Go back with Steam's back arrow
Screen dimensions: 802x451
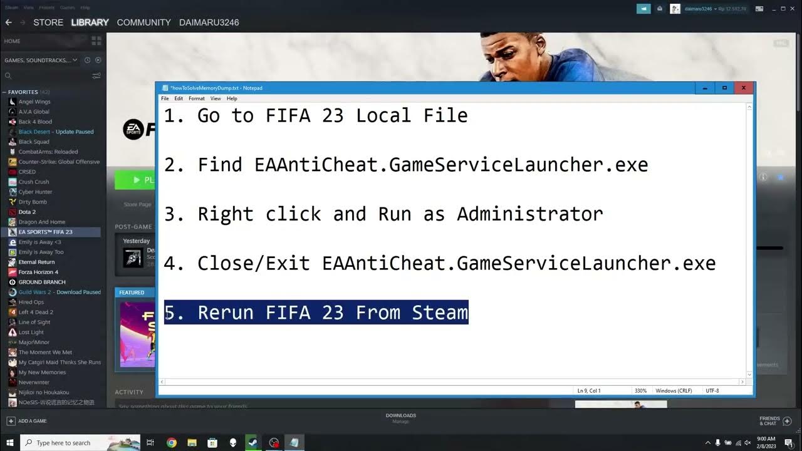click(8, 23)
